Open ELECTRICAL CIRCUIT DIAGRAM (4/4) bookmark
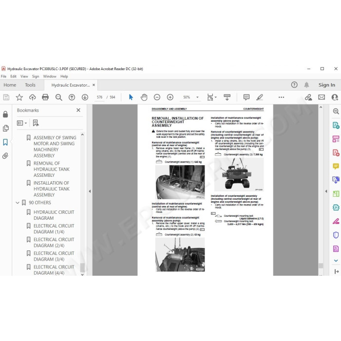Image resolution: width=341 pixels, height=341 pixels. click(54, 270)
